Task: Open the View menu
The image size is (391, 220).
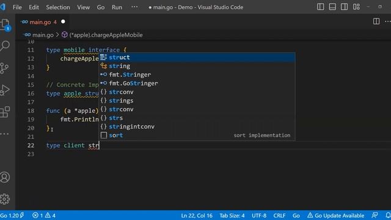Action: pyautogui.click(x=83, y=7)
